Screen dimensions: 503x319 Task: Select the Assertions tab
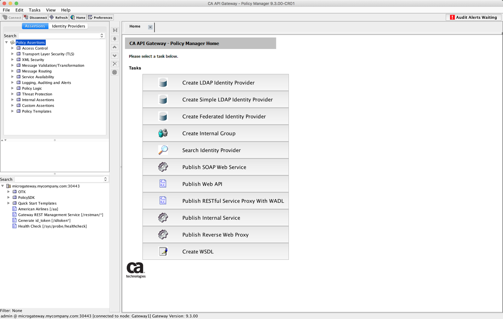click(35, 26)
